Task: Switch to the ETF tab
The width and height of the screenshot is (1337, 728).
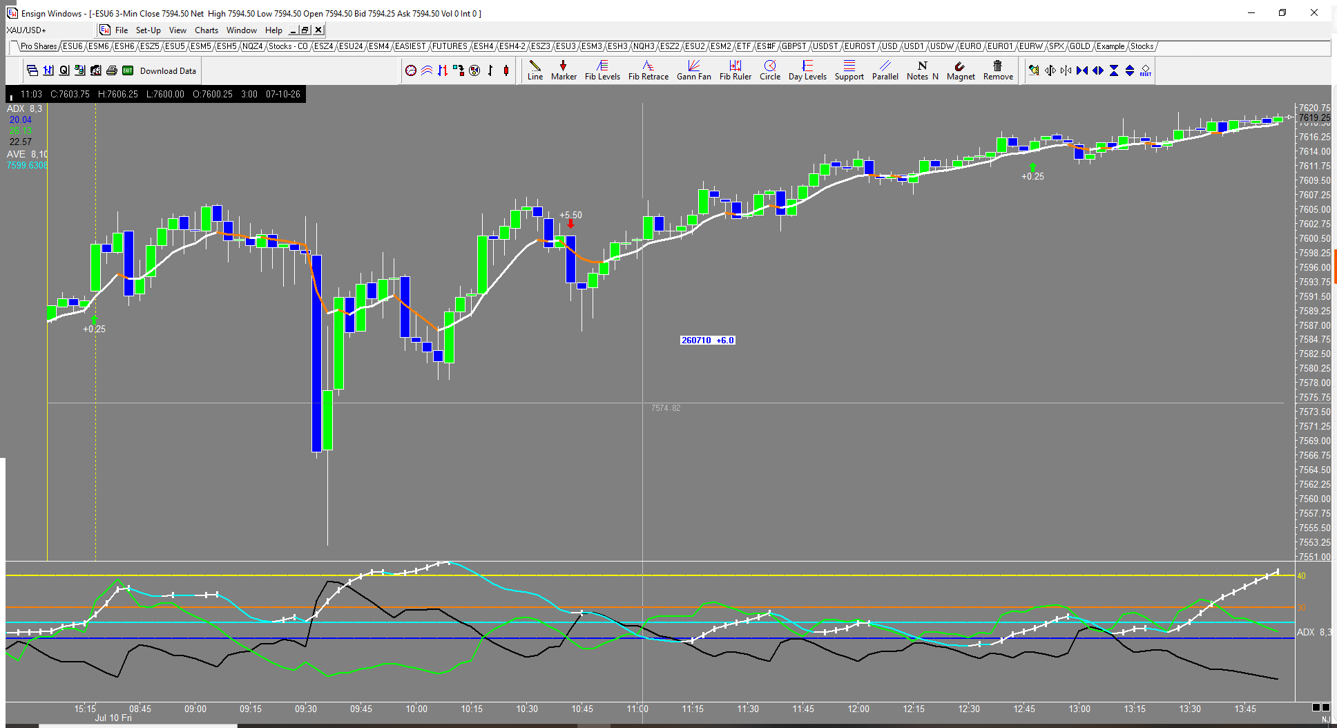Action: 744,46
